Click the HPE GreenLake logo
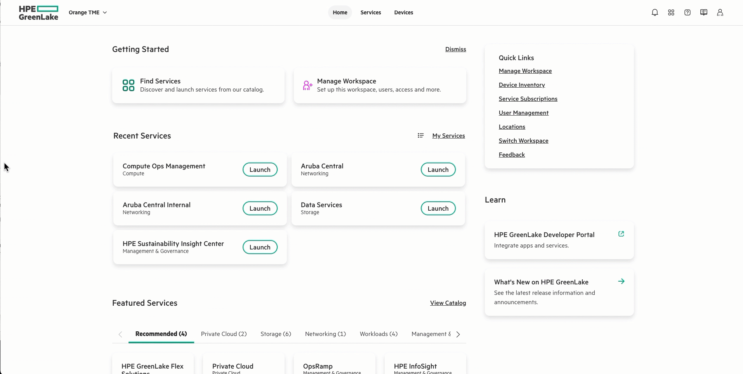The width and height of the screenshot is (743, 374). 38,12
